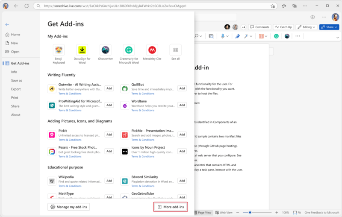The image size is (342, 217).
Task: Zoom in with the plus button
Action: click(277, 212)
